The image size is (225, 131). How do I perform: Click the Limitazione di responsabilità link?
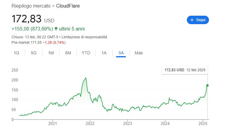[84, 37]
